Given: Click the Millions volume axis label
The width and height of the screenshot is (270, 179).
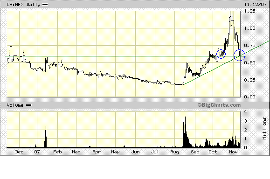Looking at the screenshot, I should [264, 128].
